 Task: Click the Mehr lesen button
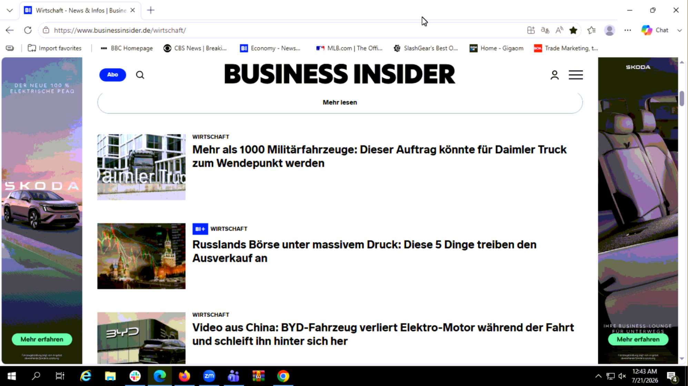340,102
